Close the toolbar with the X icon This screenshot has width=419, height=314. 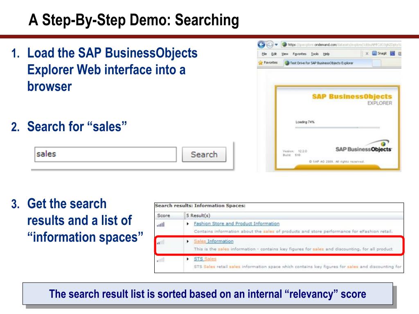[367, 54]
